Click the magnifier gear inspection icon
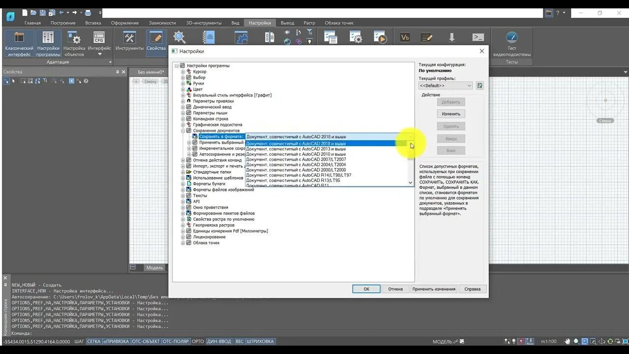The width and height of the screenshot is (629, 354). click(180, 38)
